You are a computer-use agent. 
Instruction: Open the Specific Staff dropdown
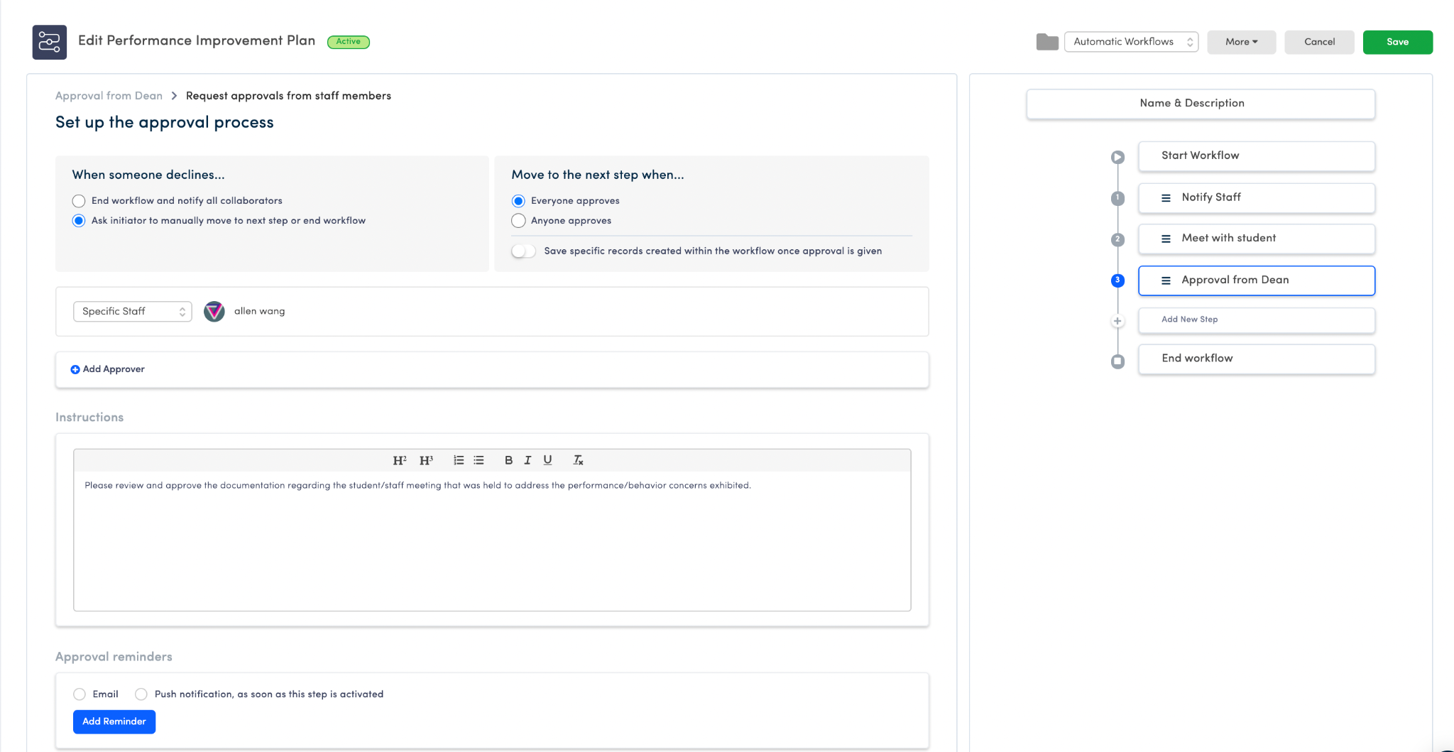(x=133, y=311)
